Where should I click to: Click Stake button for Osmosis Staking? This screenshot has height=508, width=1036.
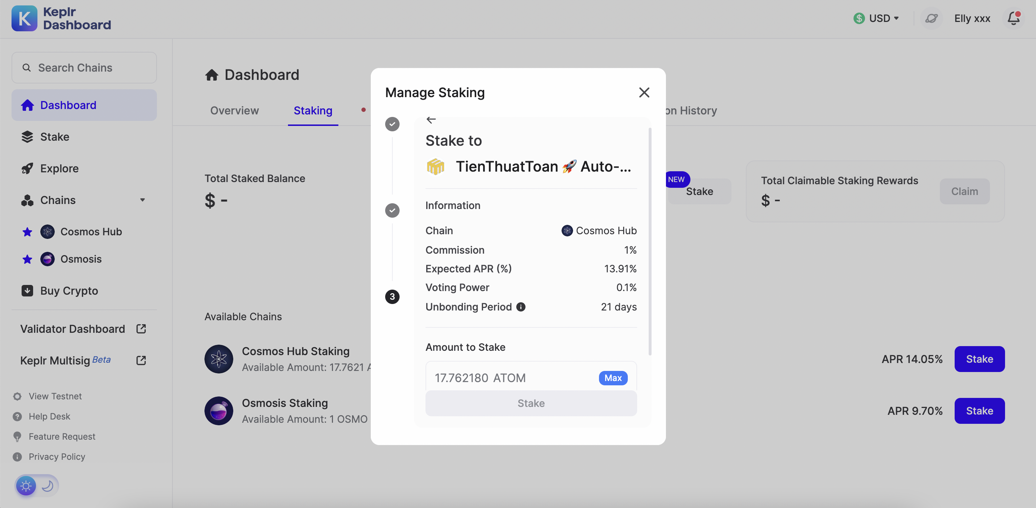(980, 411)
